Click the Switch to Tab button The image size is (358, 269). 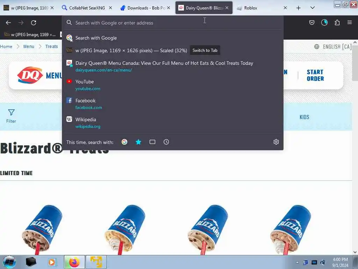pos(205,50)
